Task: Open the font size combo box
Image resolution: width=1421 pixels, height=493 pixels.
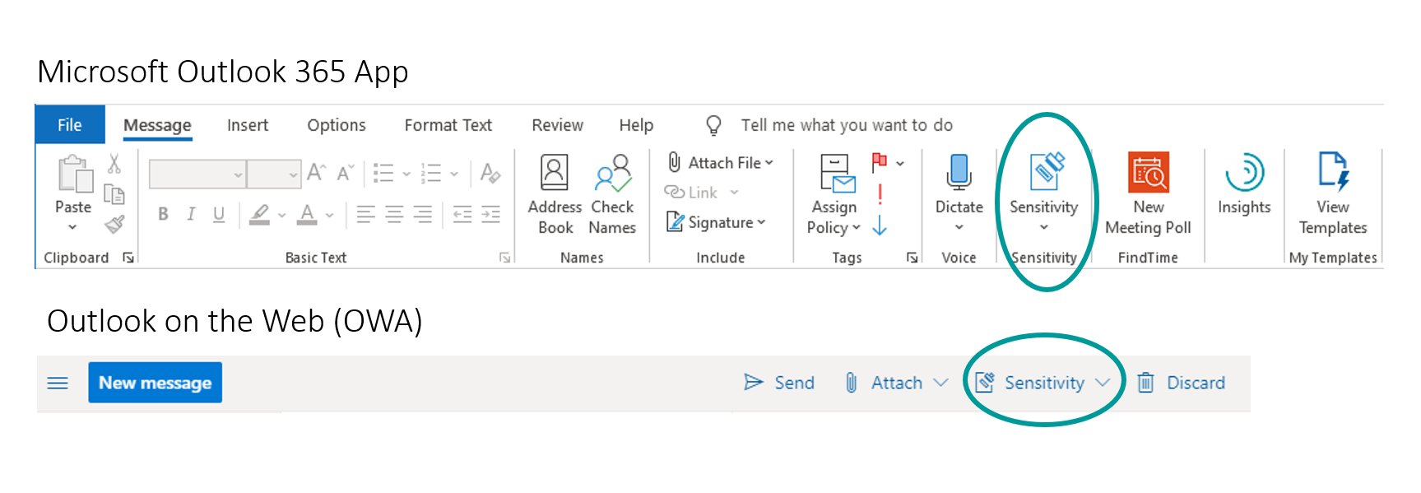Action: point(274,174)
